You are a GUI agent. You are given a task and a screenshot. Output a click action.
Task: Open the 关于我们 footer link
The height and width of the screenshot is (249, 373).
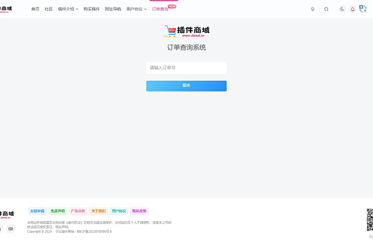coord(98,211)
